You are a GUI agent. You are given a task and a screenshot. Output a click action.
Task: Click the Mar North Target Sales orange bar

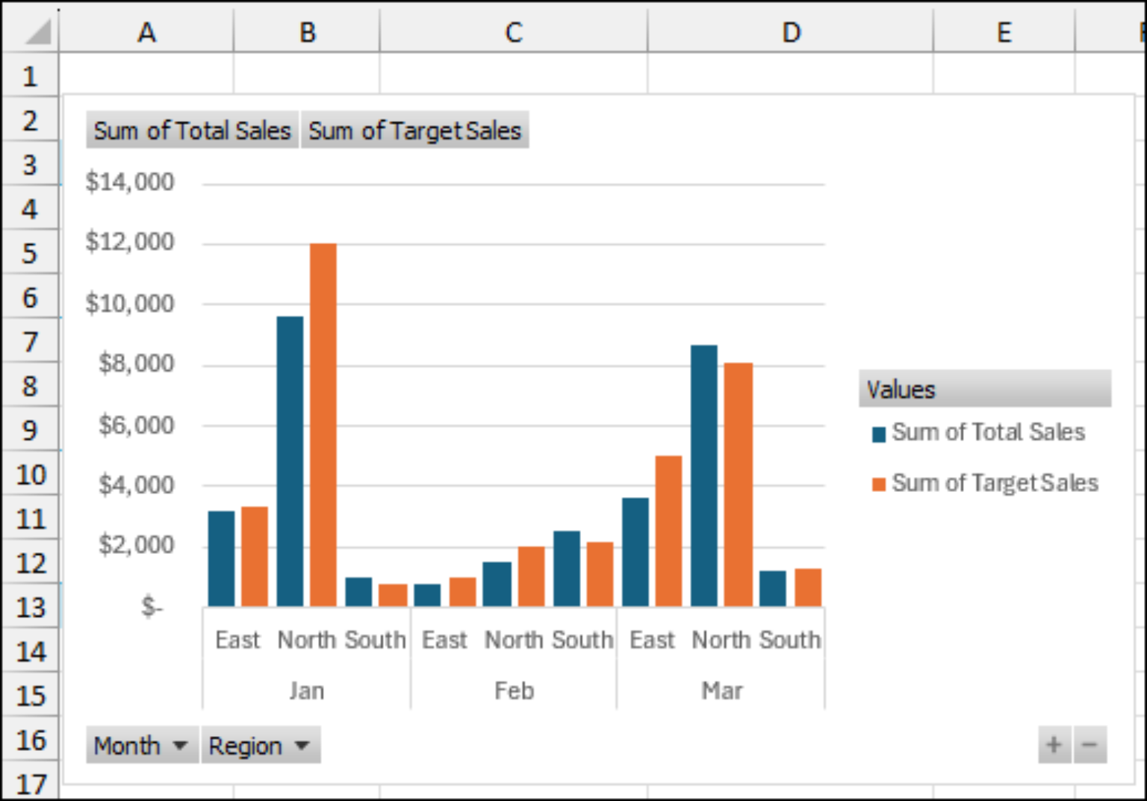[739, 484]
